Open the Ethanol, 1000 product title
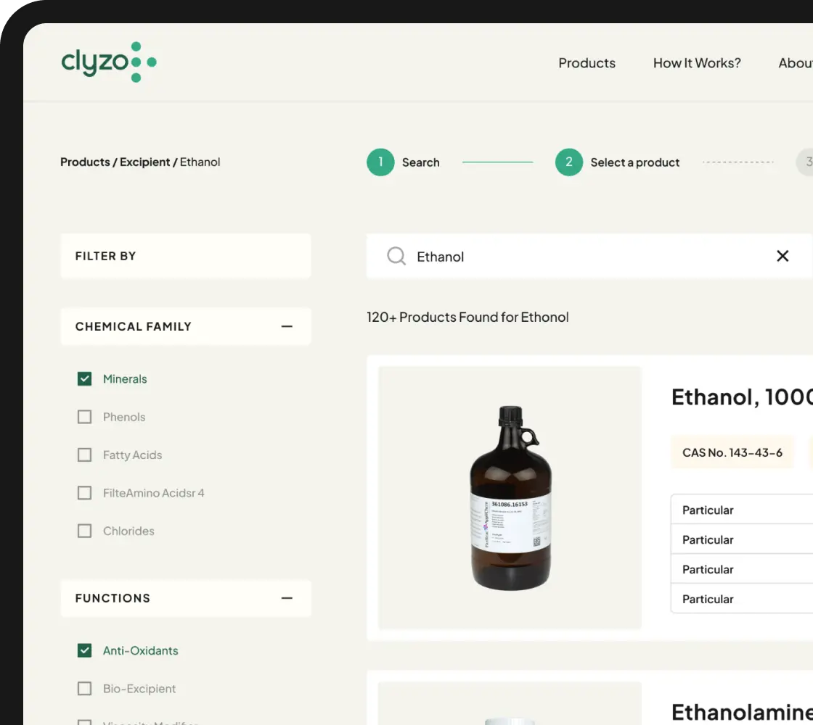This screenshot has height=725, width=813. (742, 397)
